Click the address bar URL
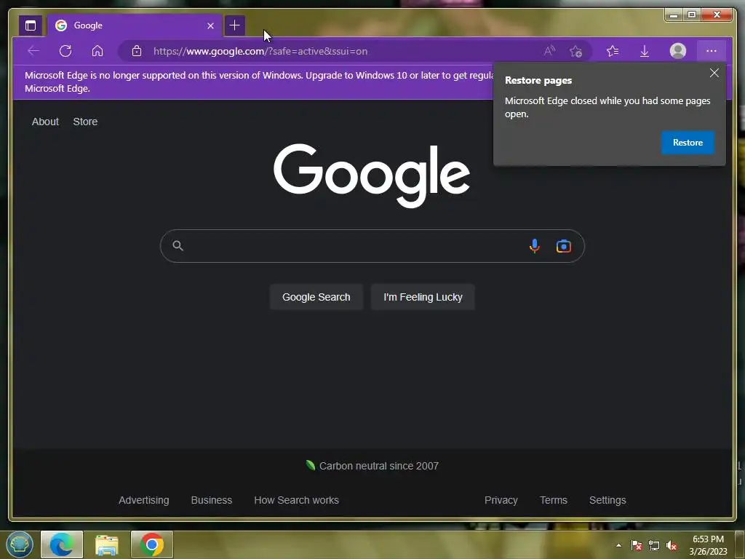The width and height of the screenshot is (745, 559). [x=260, y=52]
